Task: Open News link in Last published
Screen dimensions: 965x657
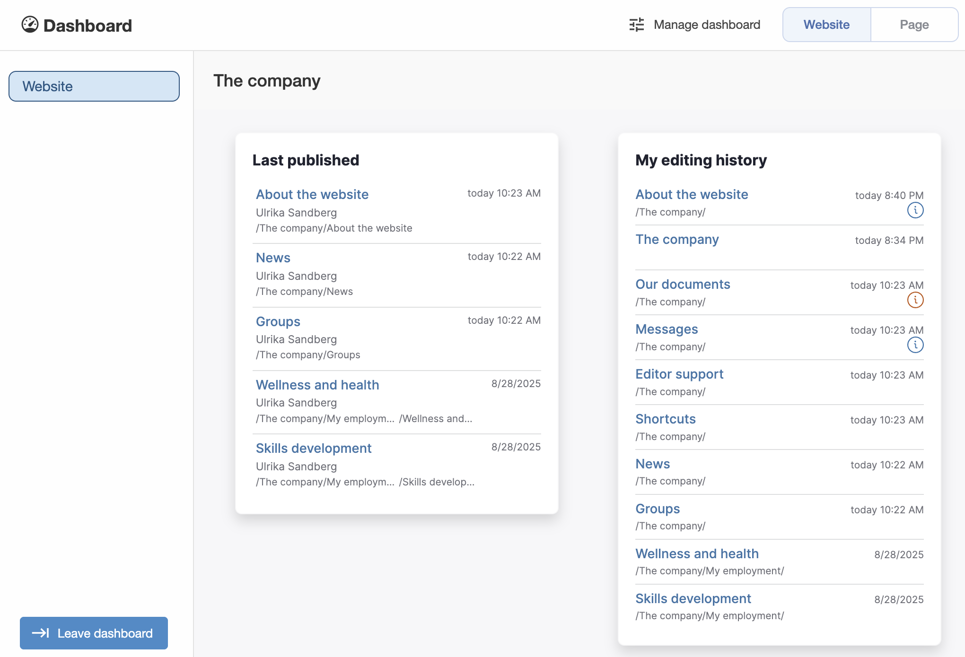Action: 273,258
